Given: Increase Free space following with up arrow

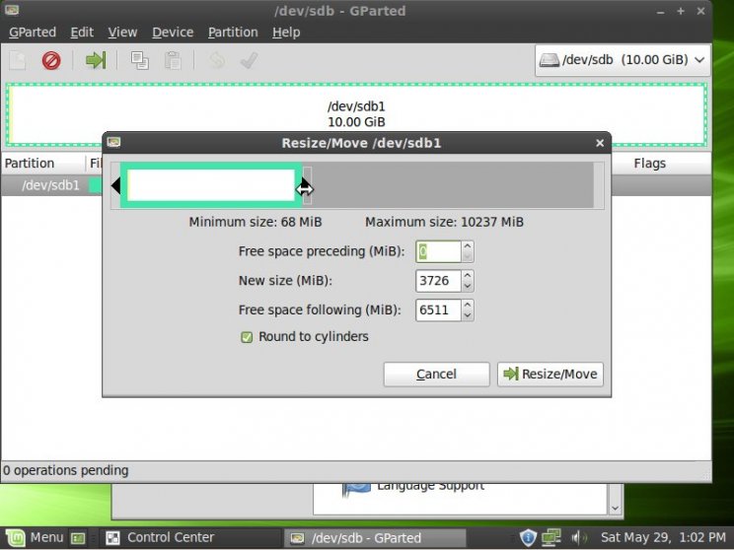Looking at the screenshot, I should [468, 305].
